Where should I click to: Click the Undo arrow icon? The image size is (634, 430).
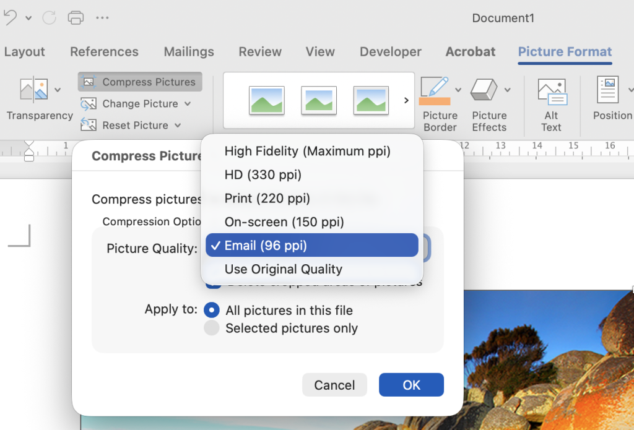coord(11,17)
